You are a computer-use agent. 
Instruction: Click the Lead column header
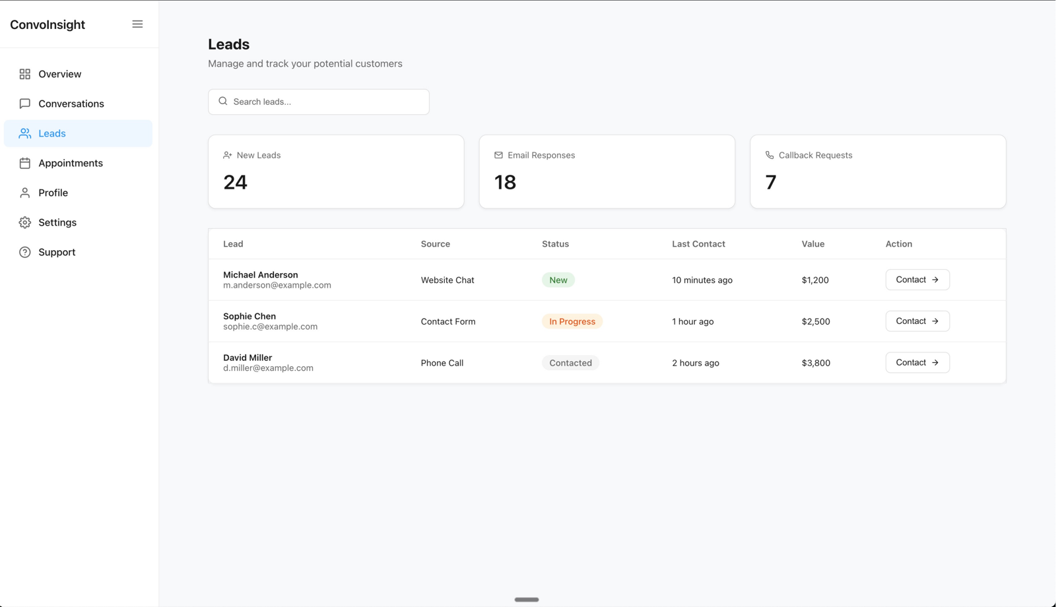[x=233, y=244]
